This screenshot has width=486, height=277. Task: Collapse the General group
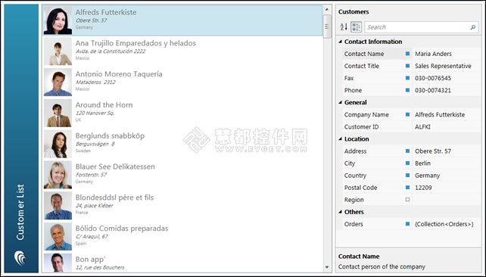[x=341, y=102]
